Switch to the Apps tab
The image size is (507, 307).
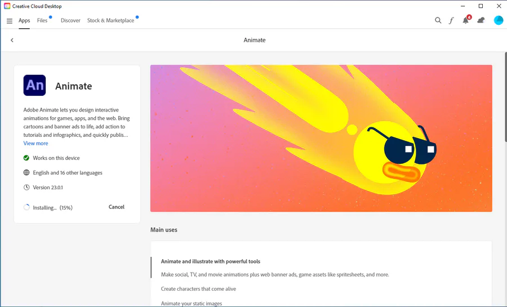pyautogui.click(x=24, y=20)
